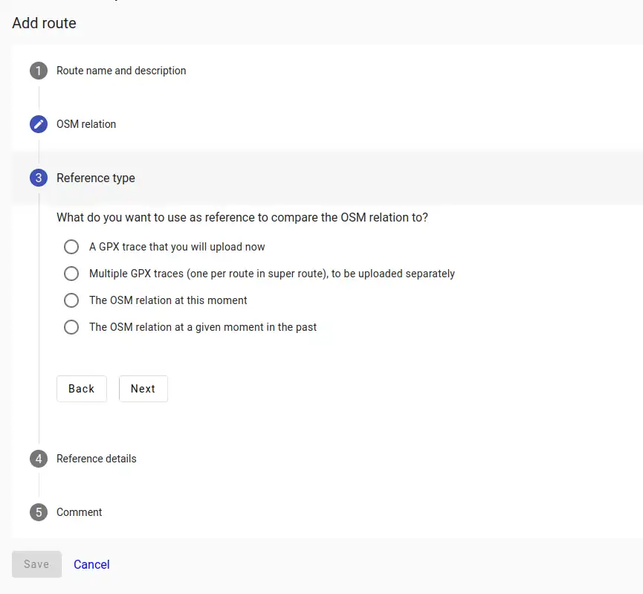The height and width of the screenshot is (594, 643).
Task: Click the step 1 circle icon
Action: (39, 71)
